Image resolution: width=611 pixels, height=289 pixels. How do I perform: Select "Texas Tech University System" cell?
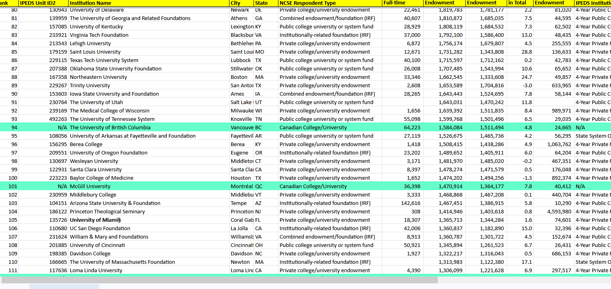[149, 60]
